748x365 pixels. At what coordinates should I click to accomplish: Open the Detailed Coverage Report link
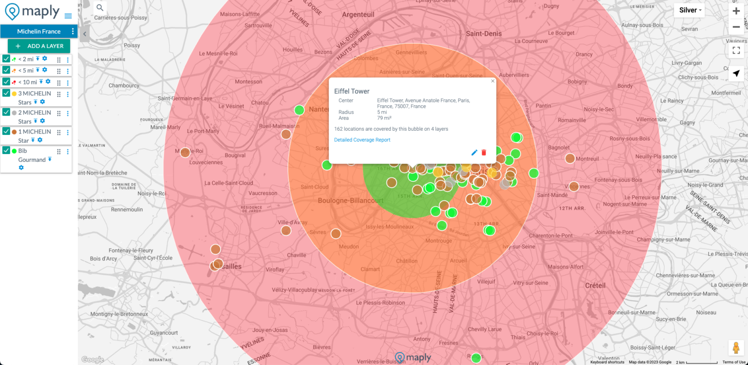[362, 140]
